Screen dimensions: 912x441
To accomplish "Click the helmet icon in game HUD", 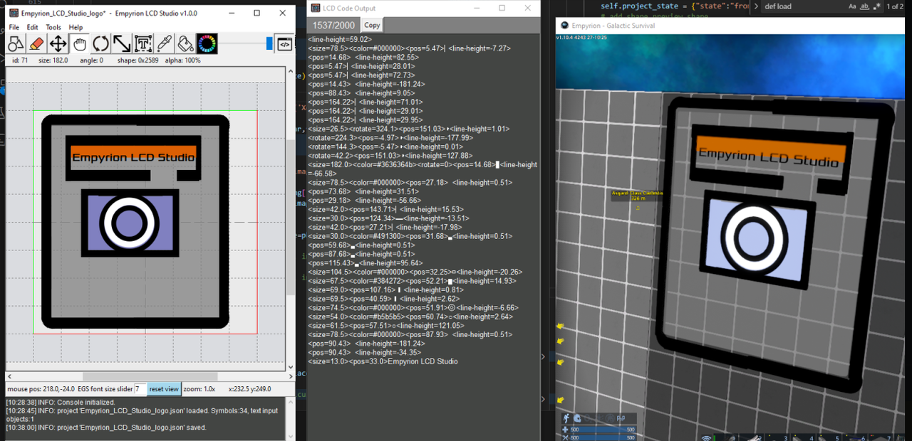I will point(577,418).
